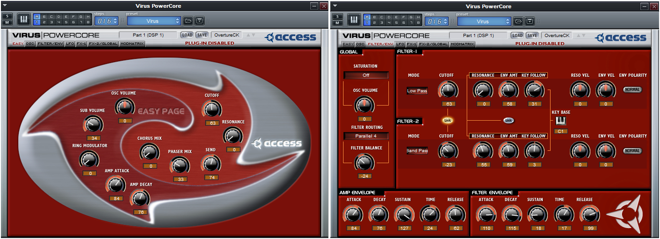The width and height of the screenshot is (660, 239).
Task: Open MODMATRIX tab in right window
Action: point(462,44)
